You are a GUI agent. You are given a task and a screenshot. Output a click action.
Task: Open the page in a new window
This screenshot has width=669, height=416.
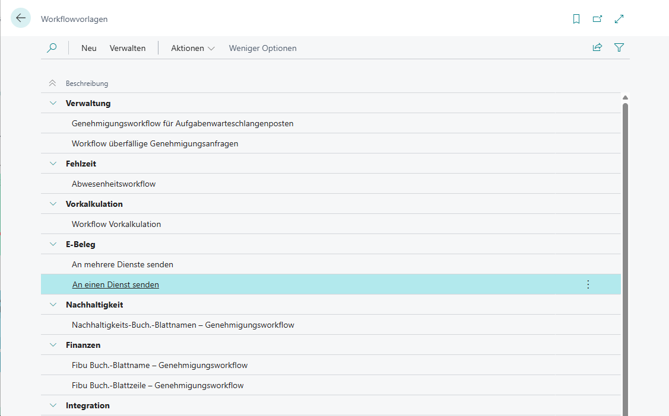coord(597,18)
